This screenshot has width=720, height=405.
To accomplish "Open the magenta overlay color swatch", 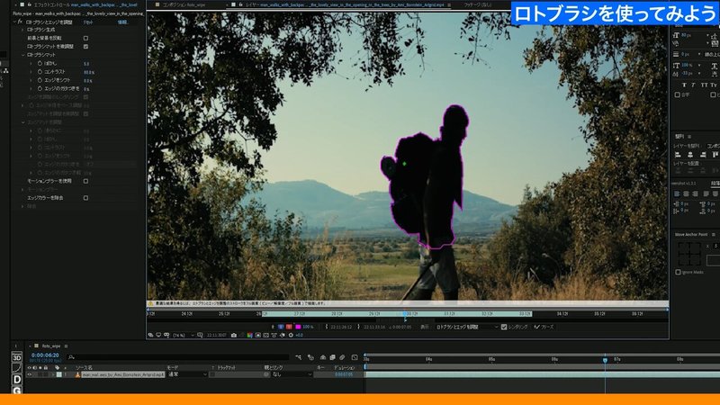I will (x=298, y=327).
